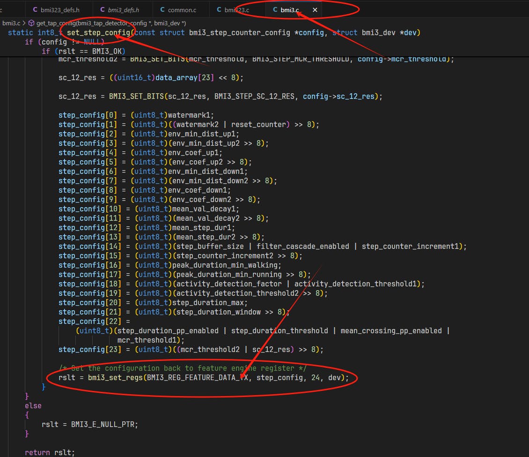
Task: Place cursor on BMI3_REG_FEATURE_DATA_TX argument
Action: pyautogui.click(x=197, y=378)
